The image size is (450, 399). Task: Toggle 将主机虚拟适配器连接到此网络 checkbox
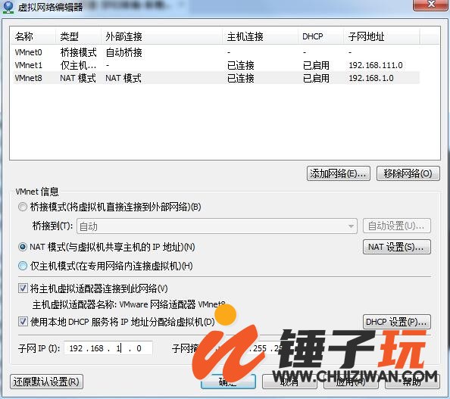pos(23,288)
